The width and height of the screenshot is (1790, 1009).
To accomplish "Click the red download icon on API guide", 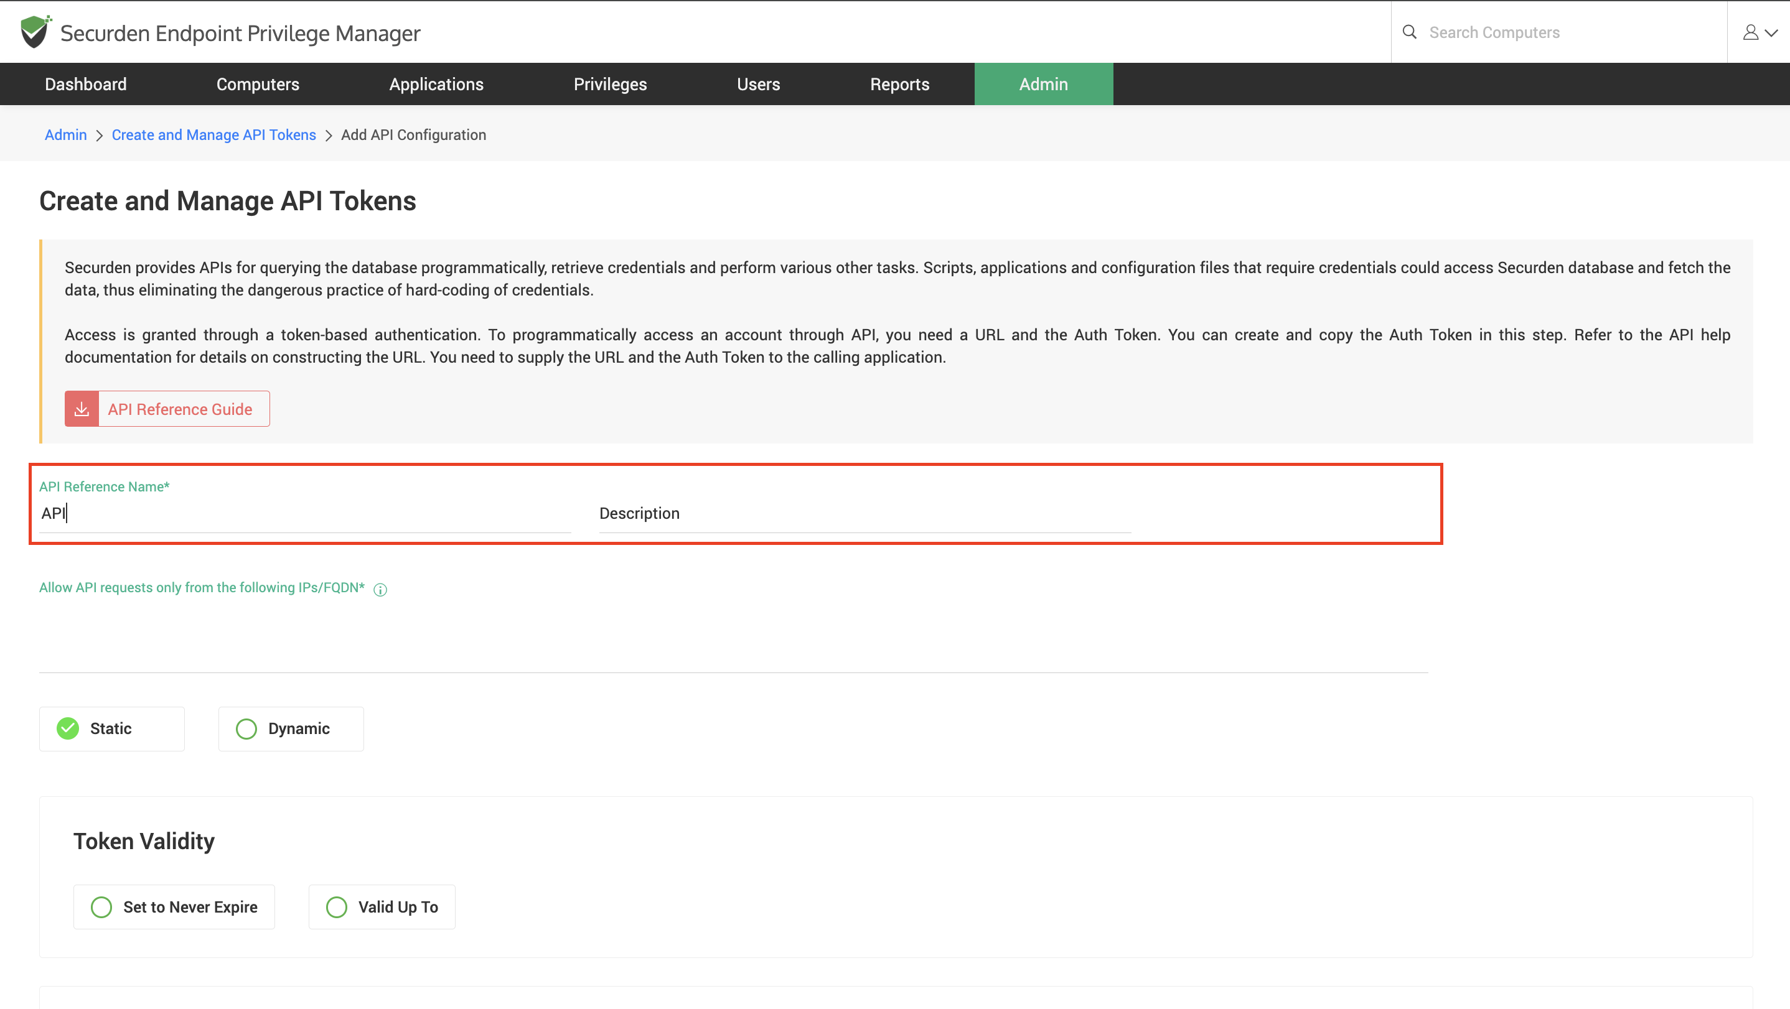I will (x=82, y=409).
